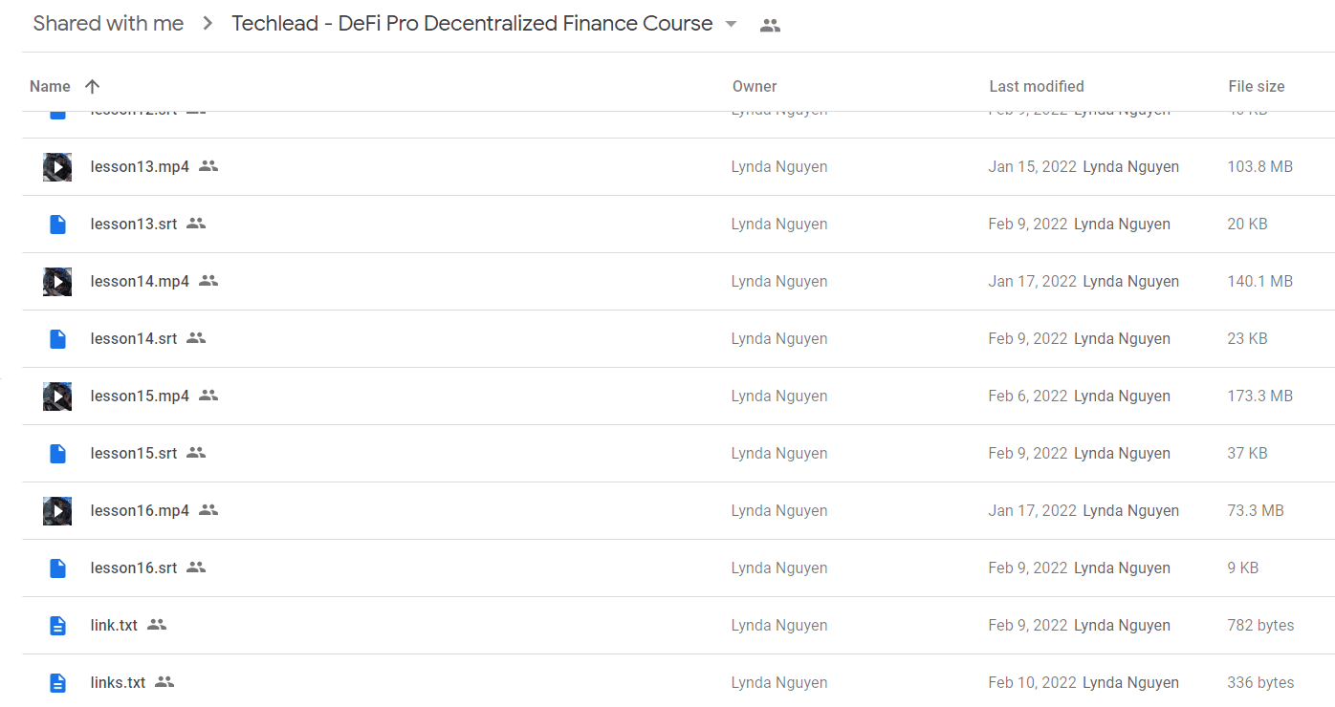Open the lesson13.mp4 video thumbnail
The image size is (1335, 707).
coord(57,167)
